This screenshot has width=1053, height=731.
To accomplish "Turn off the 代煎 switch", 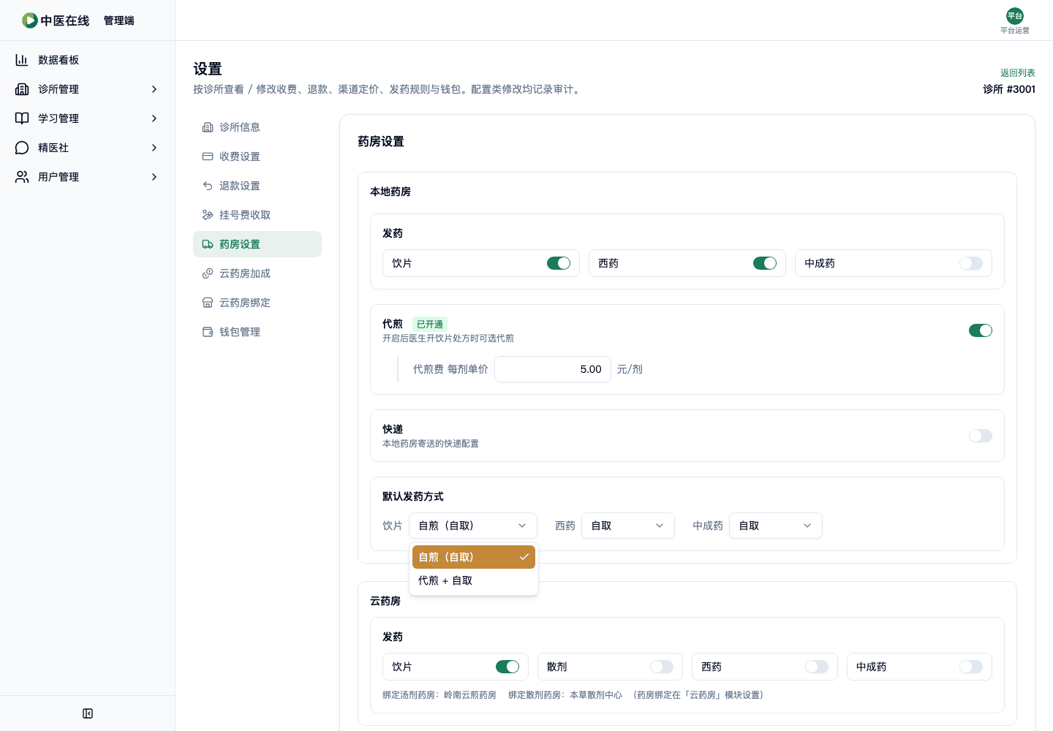I will coord(981,330).
